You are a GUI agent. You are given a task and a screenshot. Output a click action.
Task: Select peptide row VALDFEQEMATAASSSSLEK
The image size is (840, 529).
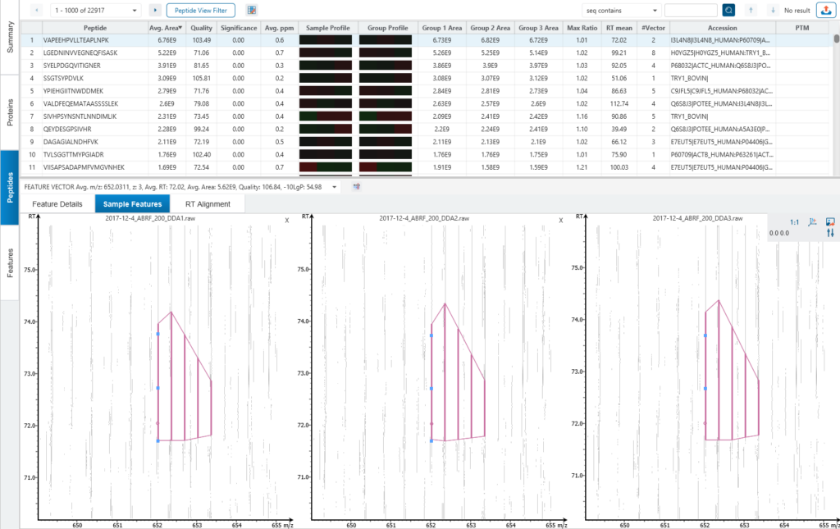(x=427, y=104)
